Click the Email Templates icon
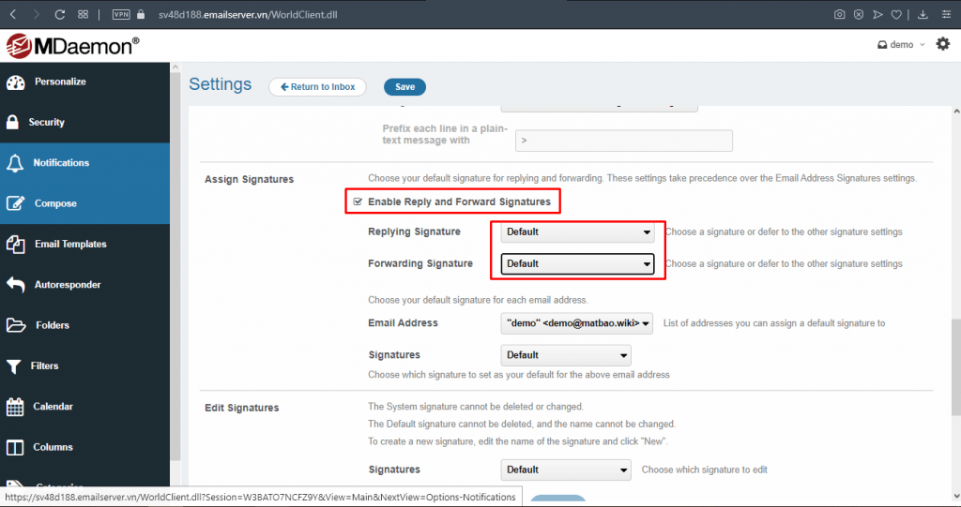 point(15,244)
